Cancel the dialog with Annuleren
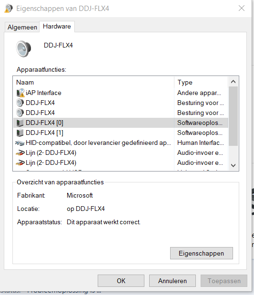 [173, 281]
